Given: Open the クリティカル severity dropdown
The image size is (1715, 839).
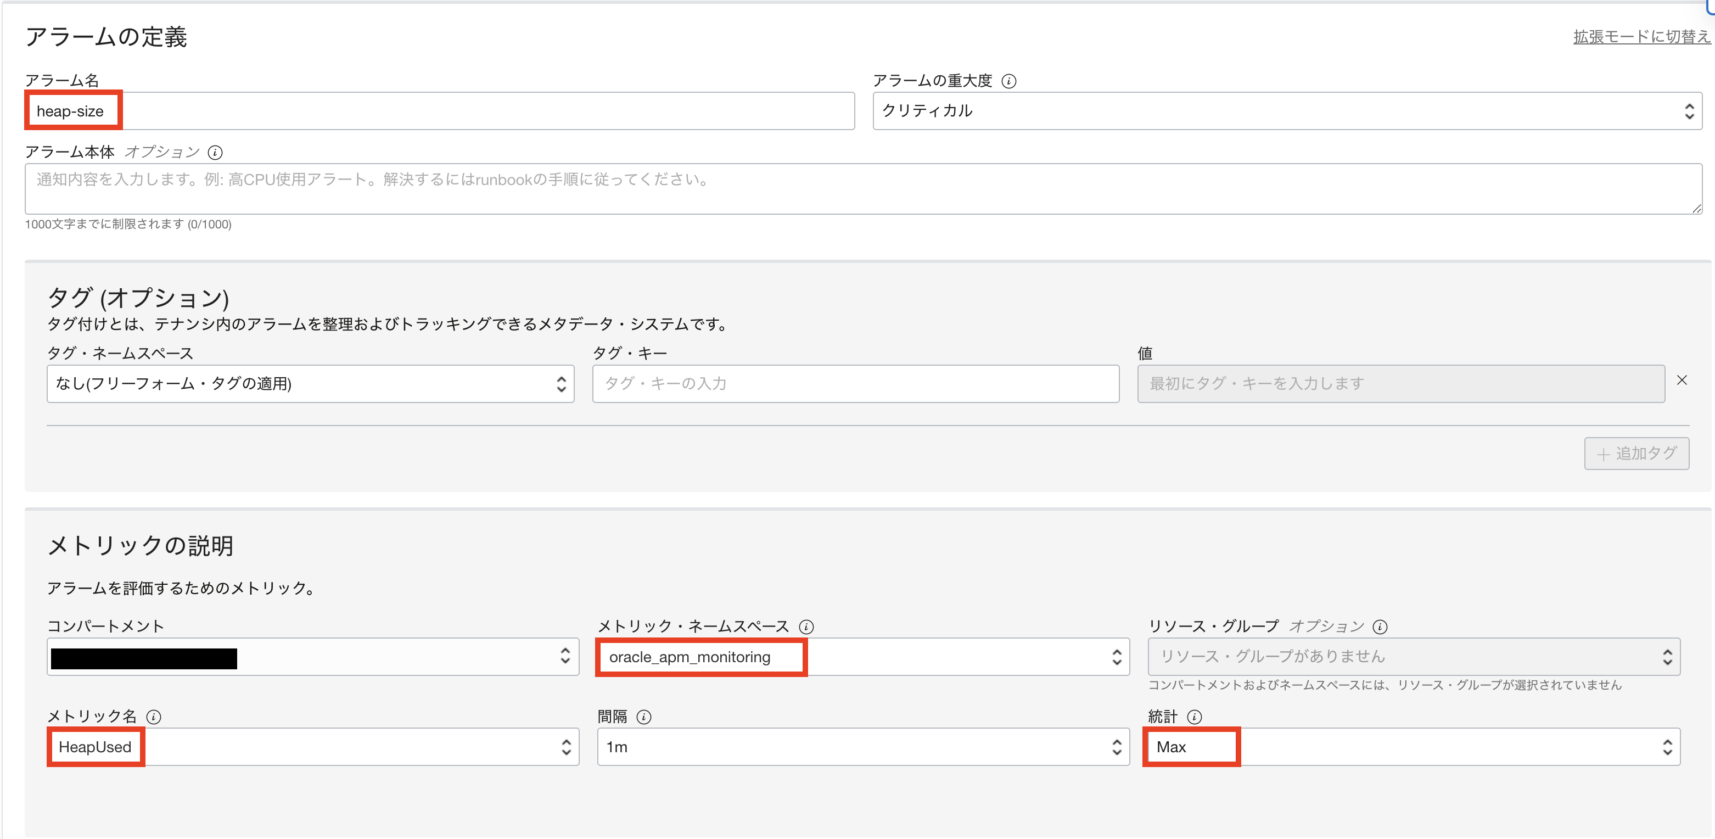Looking at the screenshot, I should (x=1286, y=111).
